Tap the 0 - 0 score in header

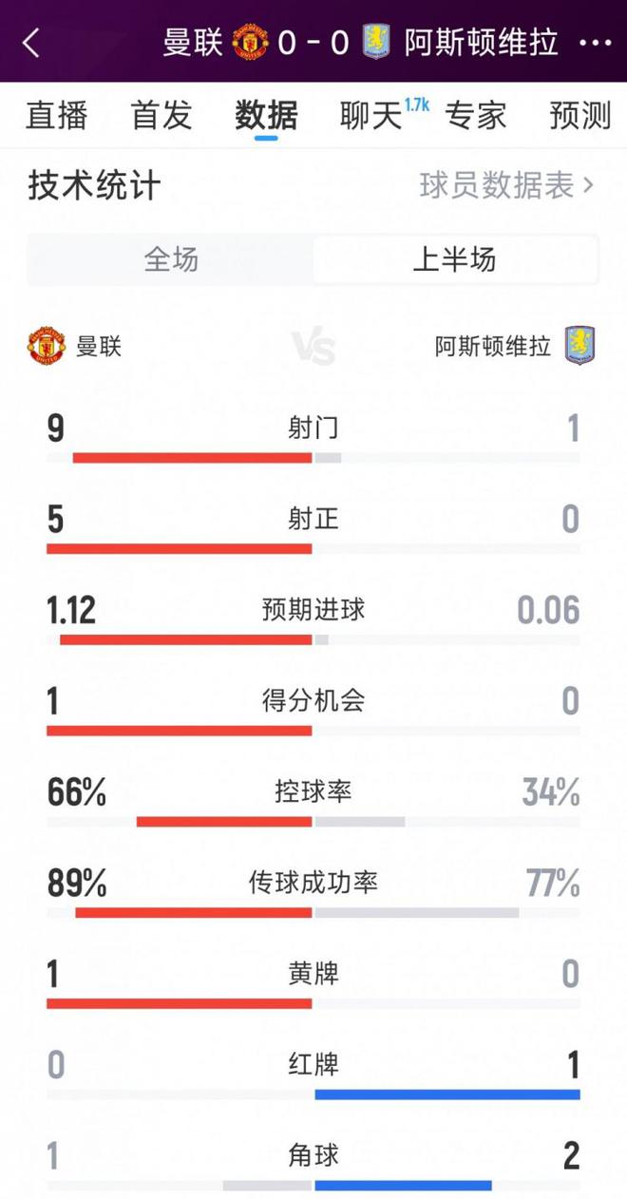pos(313,43)
